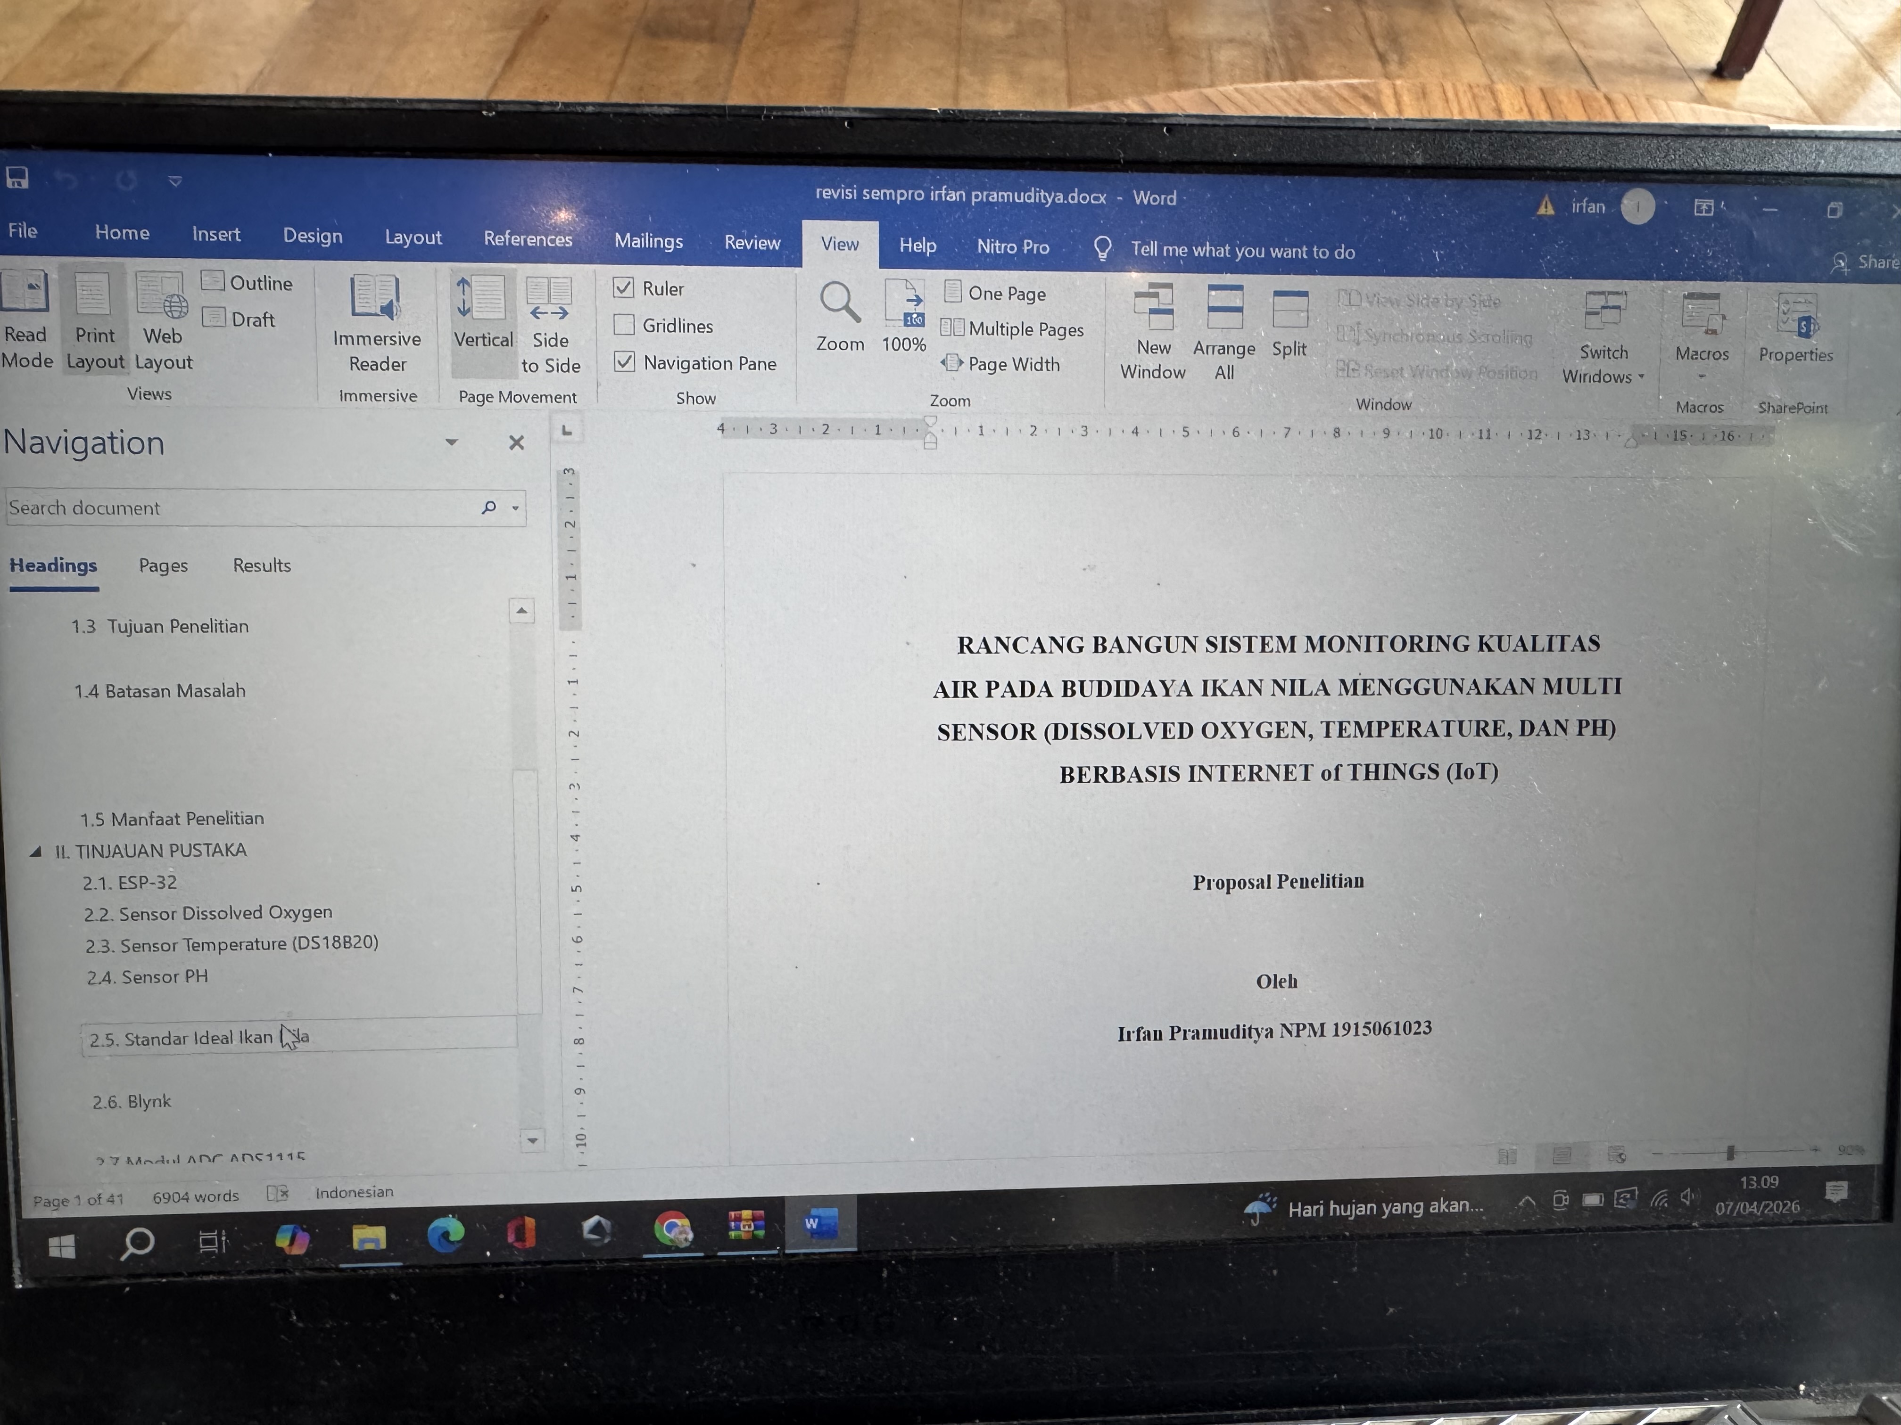The width and height of the screenshot is (1901, 1425).
Task: Open a New Window
Action: [x=1152, y=333]
